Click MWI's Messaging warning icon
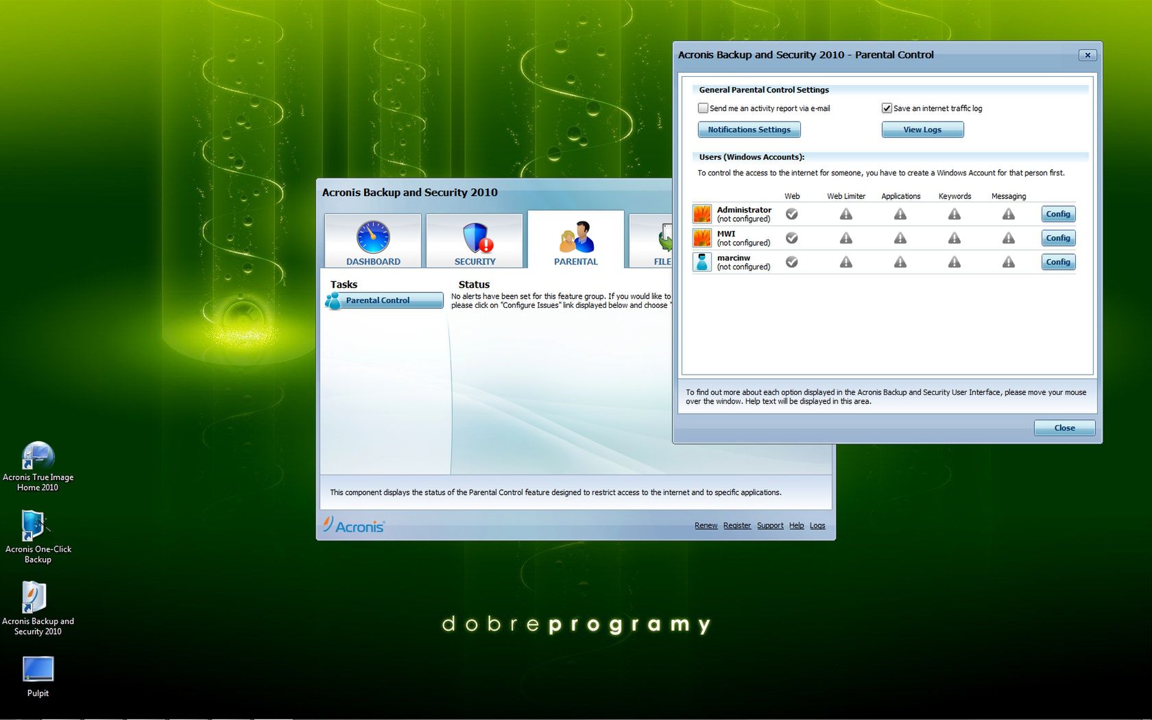Viewport: 1152px width, 720px height. [x=1009, y=238]
